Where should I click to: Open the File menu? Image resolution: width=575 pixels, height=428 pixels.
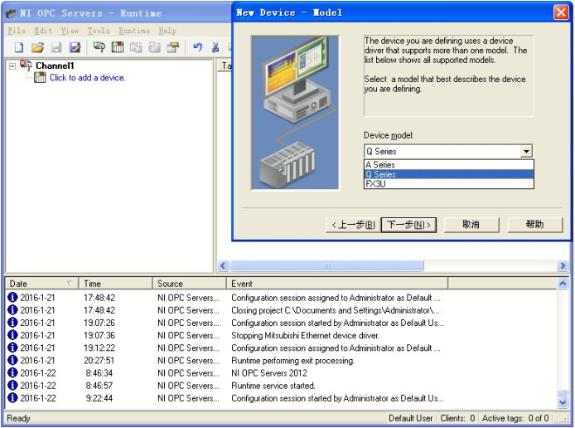pyautogui.click(x=17, y=31)
